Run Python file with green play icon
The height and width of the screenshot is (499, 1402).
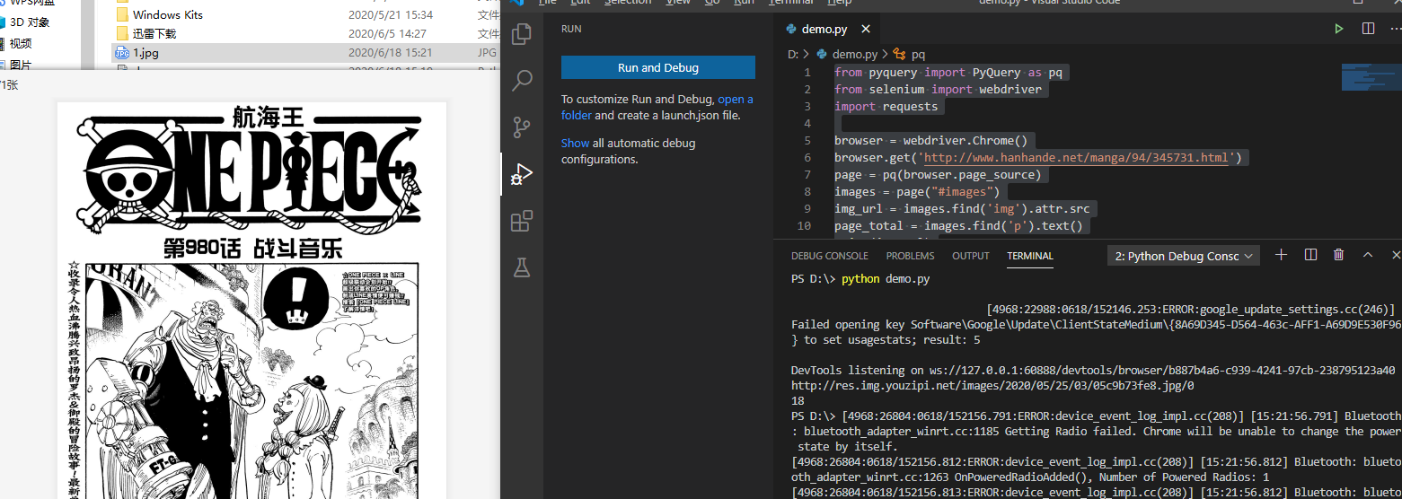1339,29
